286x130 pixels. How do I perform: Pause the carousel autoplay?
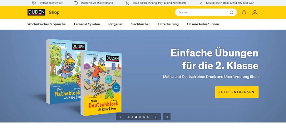pos(167,117)
